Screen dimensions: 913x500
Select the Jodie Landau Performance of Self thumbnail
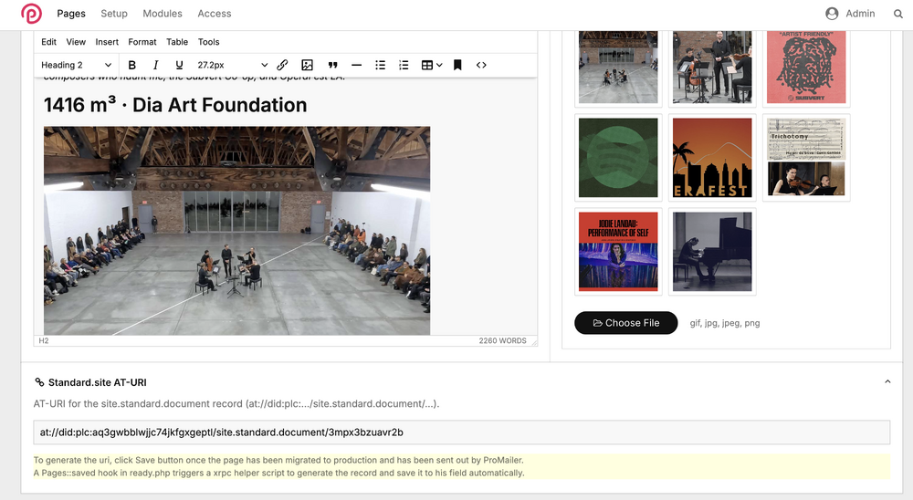(x=618, y=252)
